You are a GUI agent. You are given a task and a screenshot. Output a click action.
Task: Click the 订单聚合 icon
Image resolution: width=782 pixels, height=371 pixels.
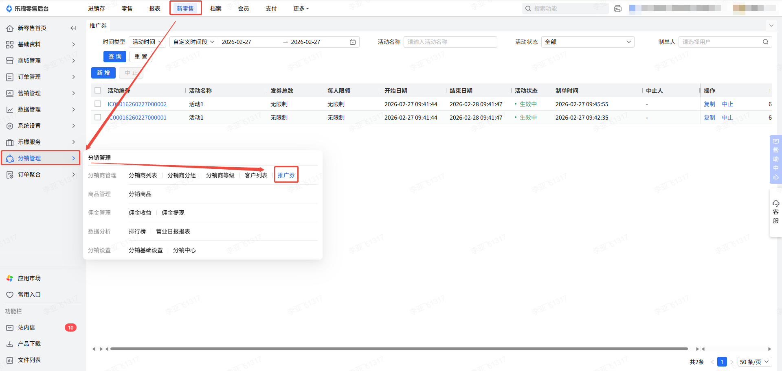pos(10,175)
